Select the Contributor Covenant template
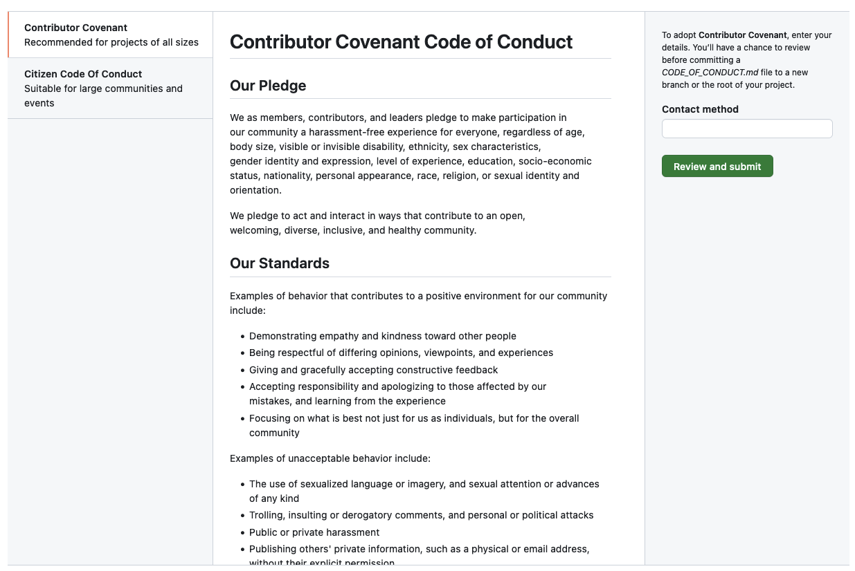Image resolution: width=855 pixels, height=571 pixels. [x=75, y=28]
